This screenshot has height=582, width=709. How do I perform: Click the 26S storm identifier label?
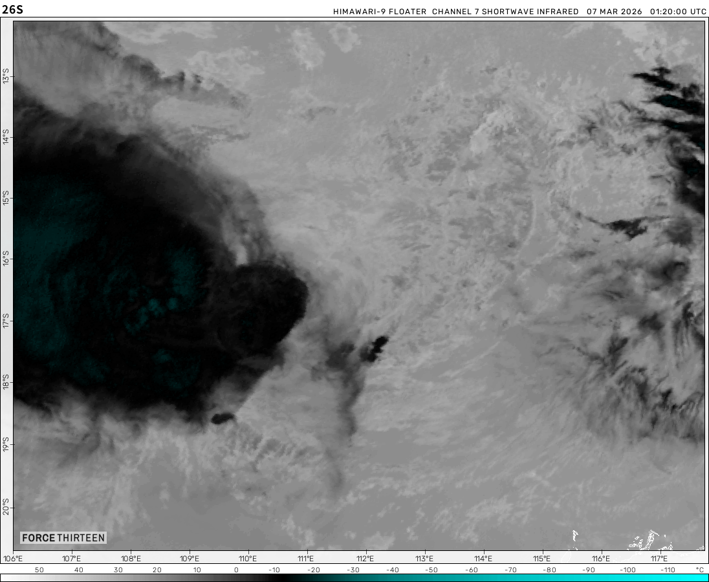point(12,10)
